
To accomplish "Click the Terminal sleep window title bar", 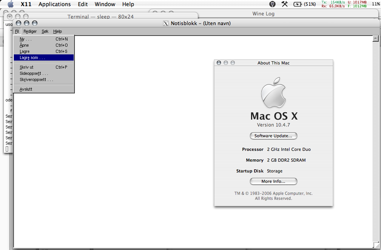I will tap(101, 17).
